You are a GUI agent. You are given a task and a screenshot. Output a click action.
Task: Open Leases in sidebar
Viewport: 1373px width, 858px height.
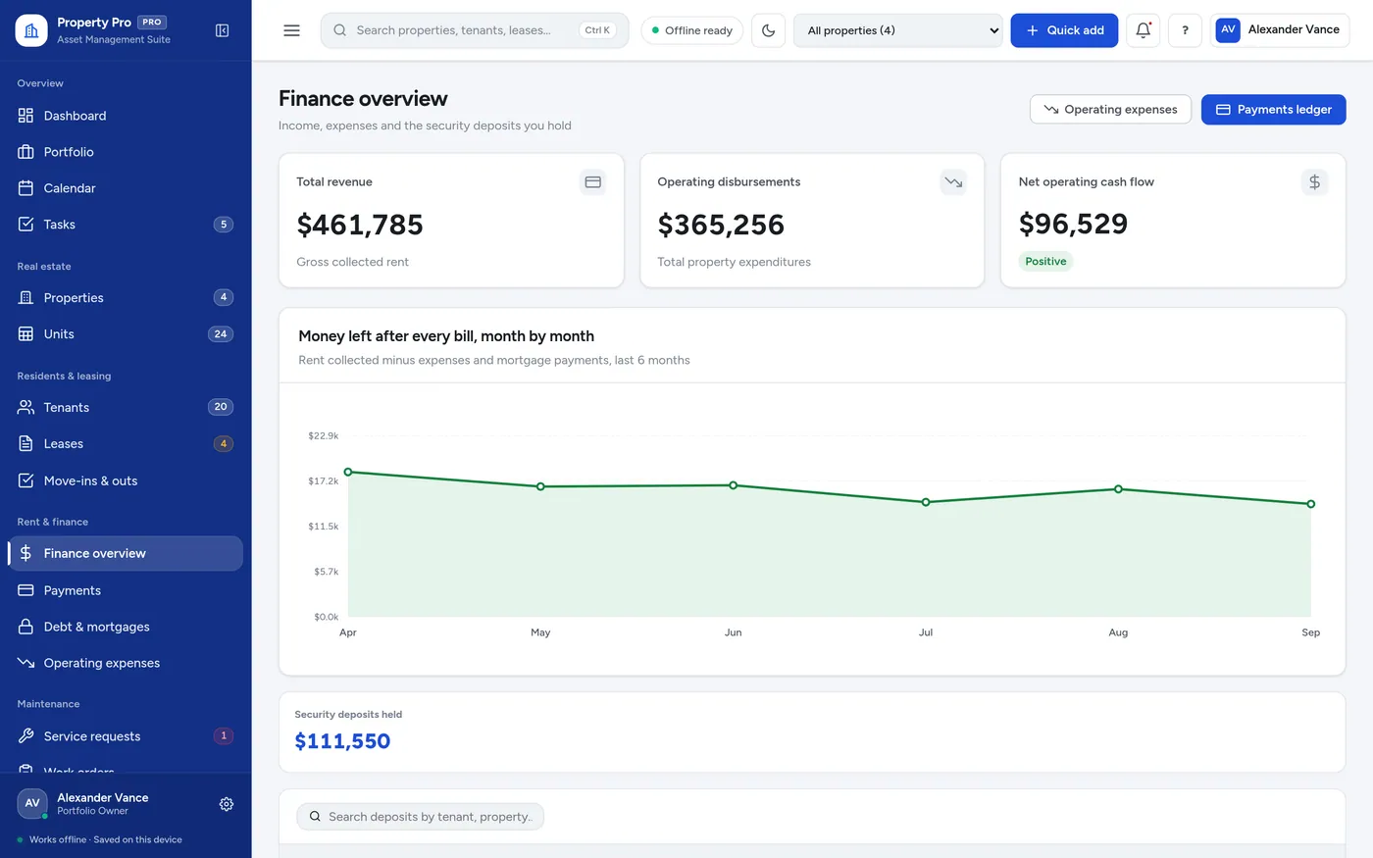click(126, 444)
